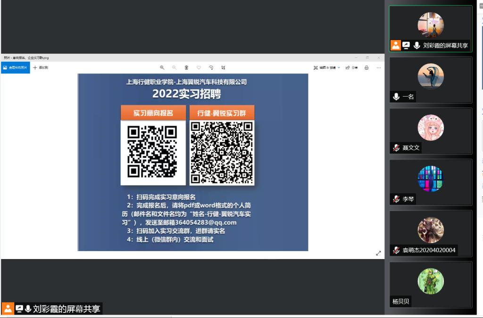Click the 杨贝贝 participant avatar

point(431,281)
